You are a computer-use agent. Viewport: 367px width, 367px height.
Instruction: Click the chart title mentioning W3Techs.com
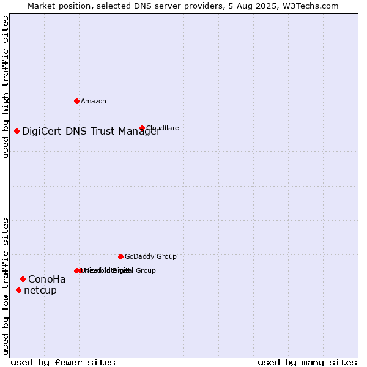(183, 6)
